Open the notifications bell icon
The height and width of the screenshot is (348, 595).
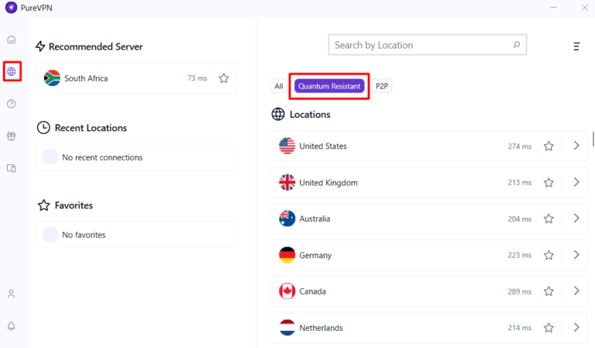pyautogui.click(x=12, y=326)
